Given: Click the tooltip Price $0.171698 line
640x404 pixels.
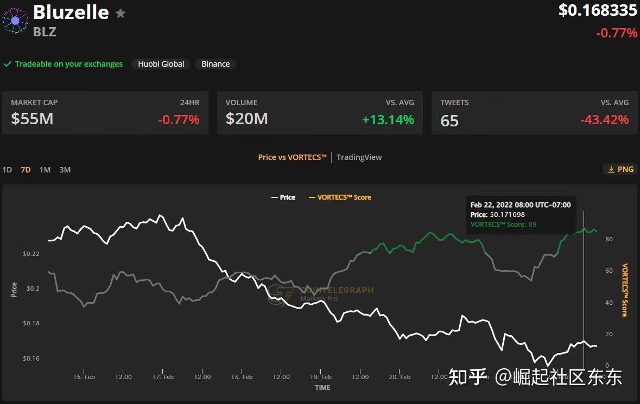Looking at the screenshot, I should (x=498, y=214).
